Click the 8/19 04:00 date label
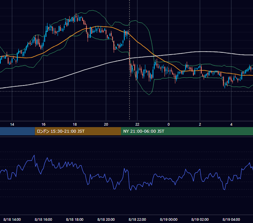This screenshot has height=223, width=253. [231, 220]
